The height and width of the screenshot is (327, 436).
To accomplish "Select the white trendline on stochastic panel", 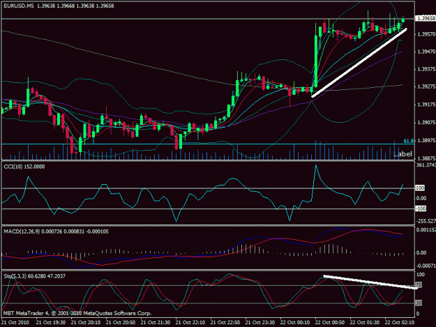I will (370, 282).
